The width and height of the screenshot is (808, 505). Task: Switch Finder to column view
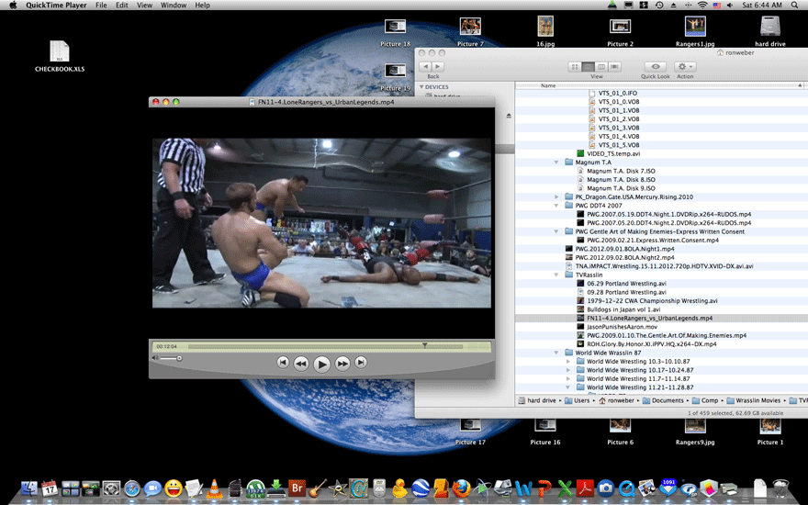coord(601,67)
